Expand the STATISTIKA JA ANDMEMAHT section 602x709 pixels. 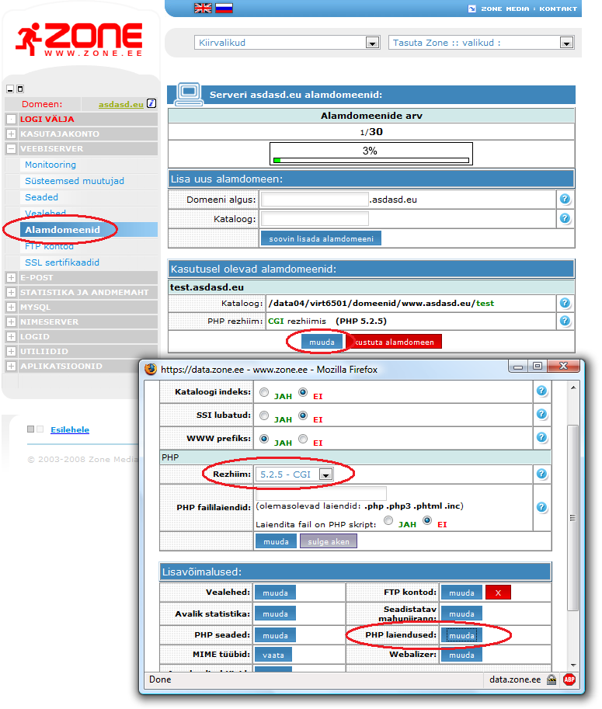[x=12, y=292]
